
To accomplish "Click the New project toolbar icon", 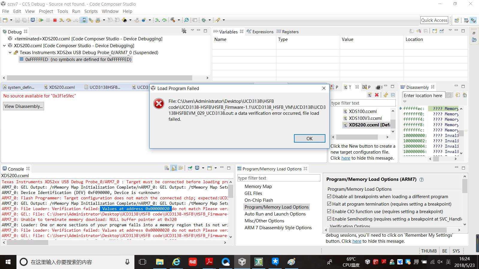I will click(x=5, y=20).
